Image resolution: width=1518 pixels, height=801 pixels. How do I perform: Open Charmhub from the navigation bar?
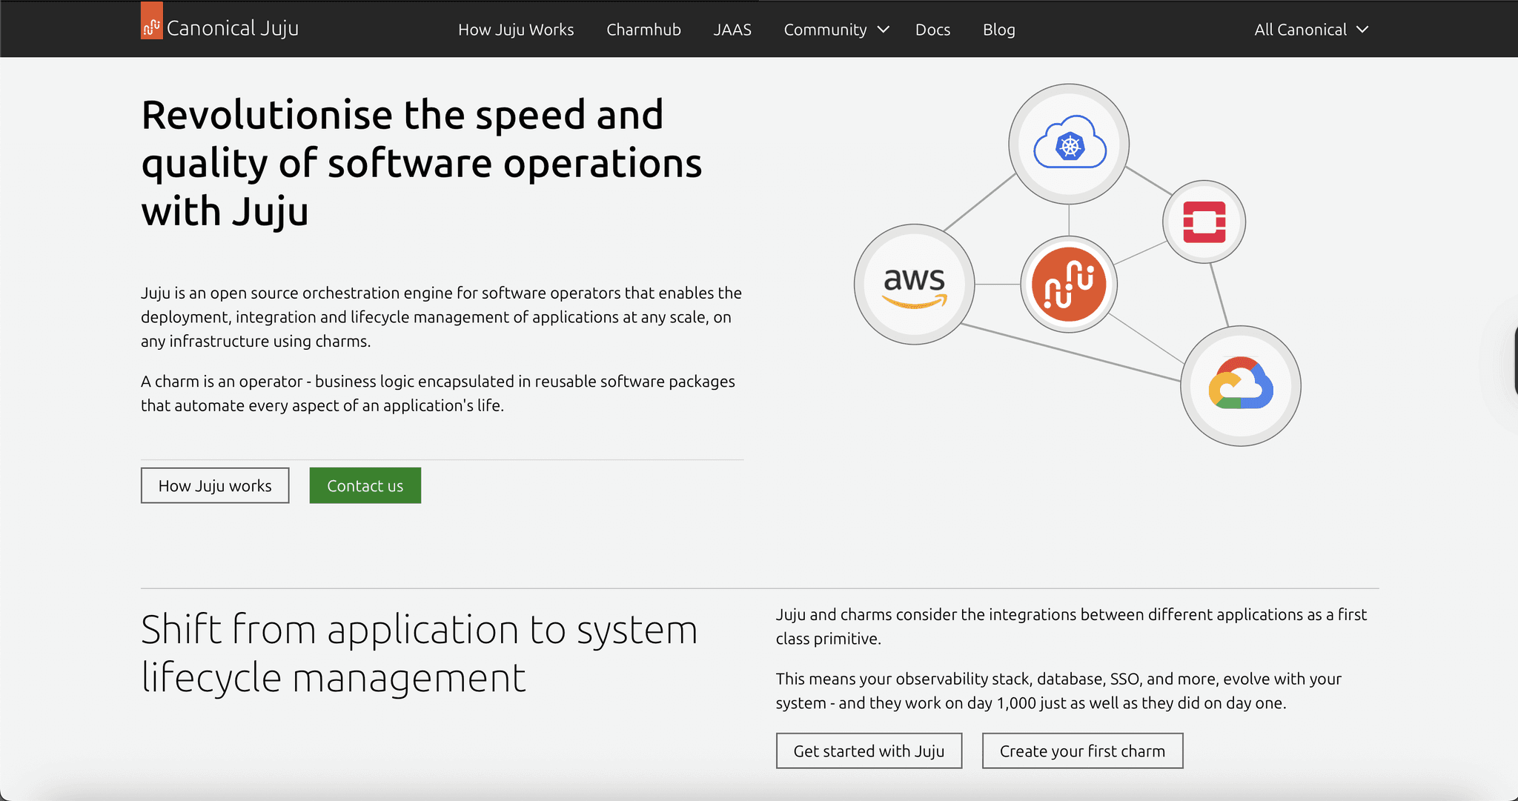pos(643,30)
